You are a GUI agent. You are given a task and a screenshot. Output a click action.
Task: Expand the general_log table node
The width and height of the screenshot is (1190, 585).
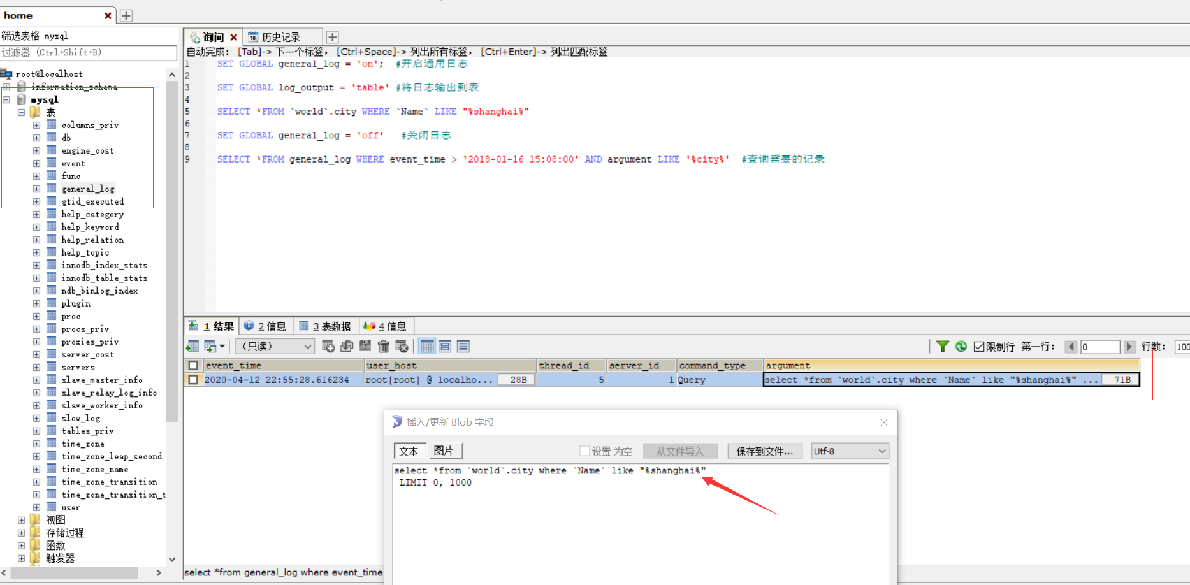click(x=36, y=188)
